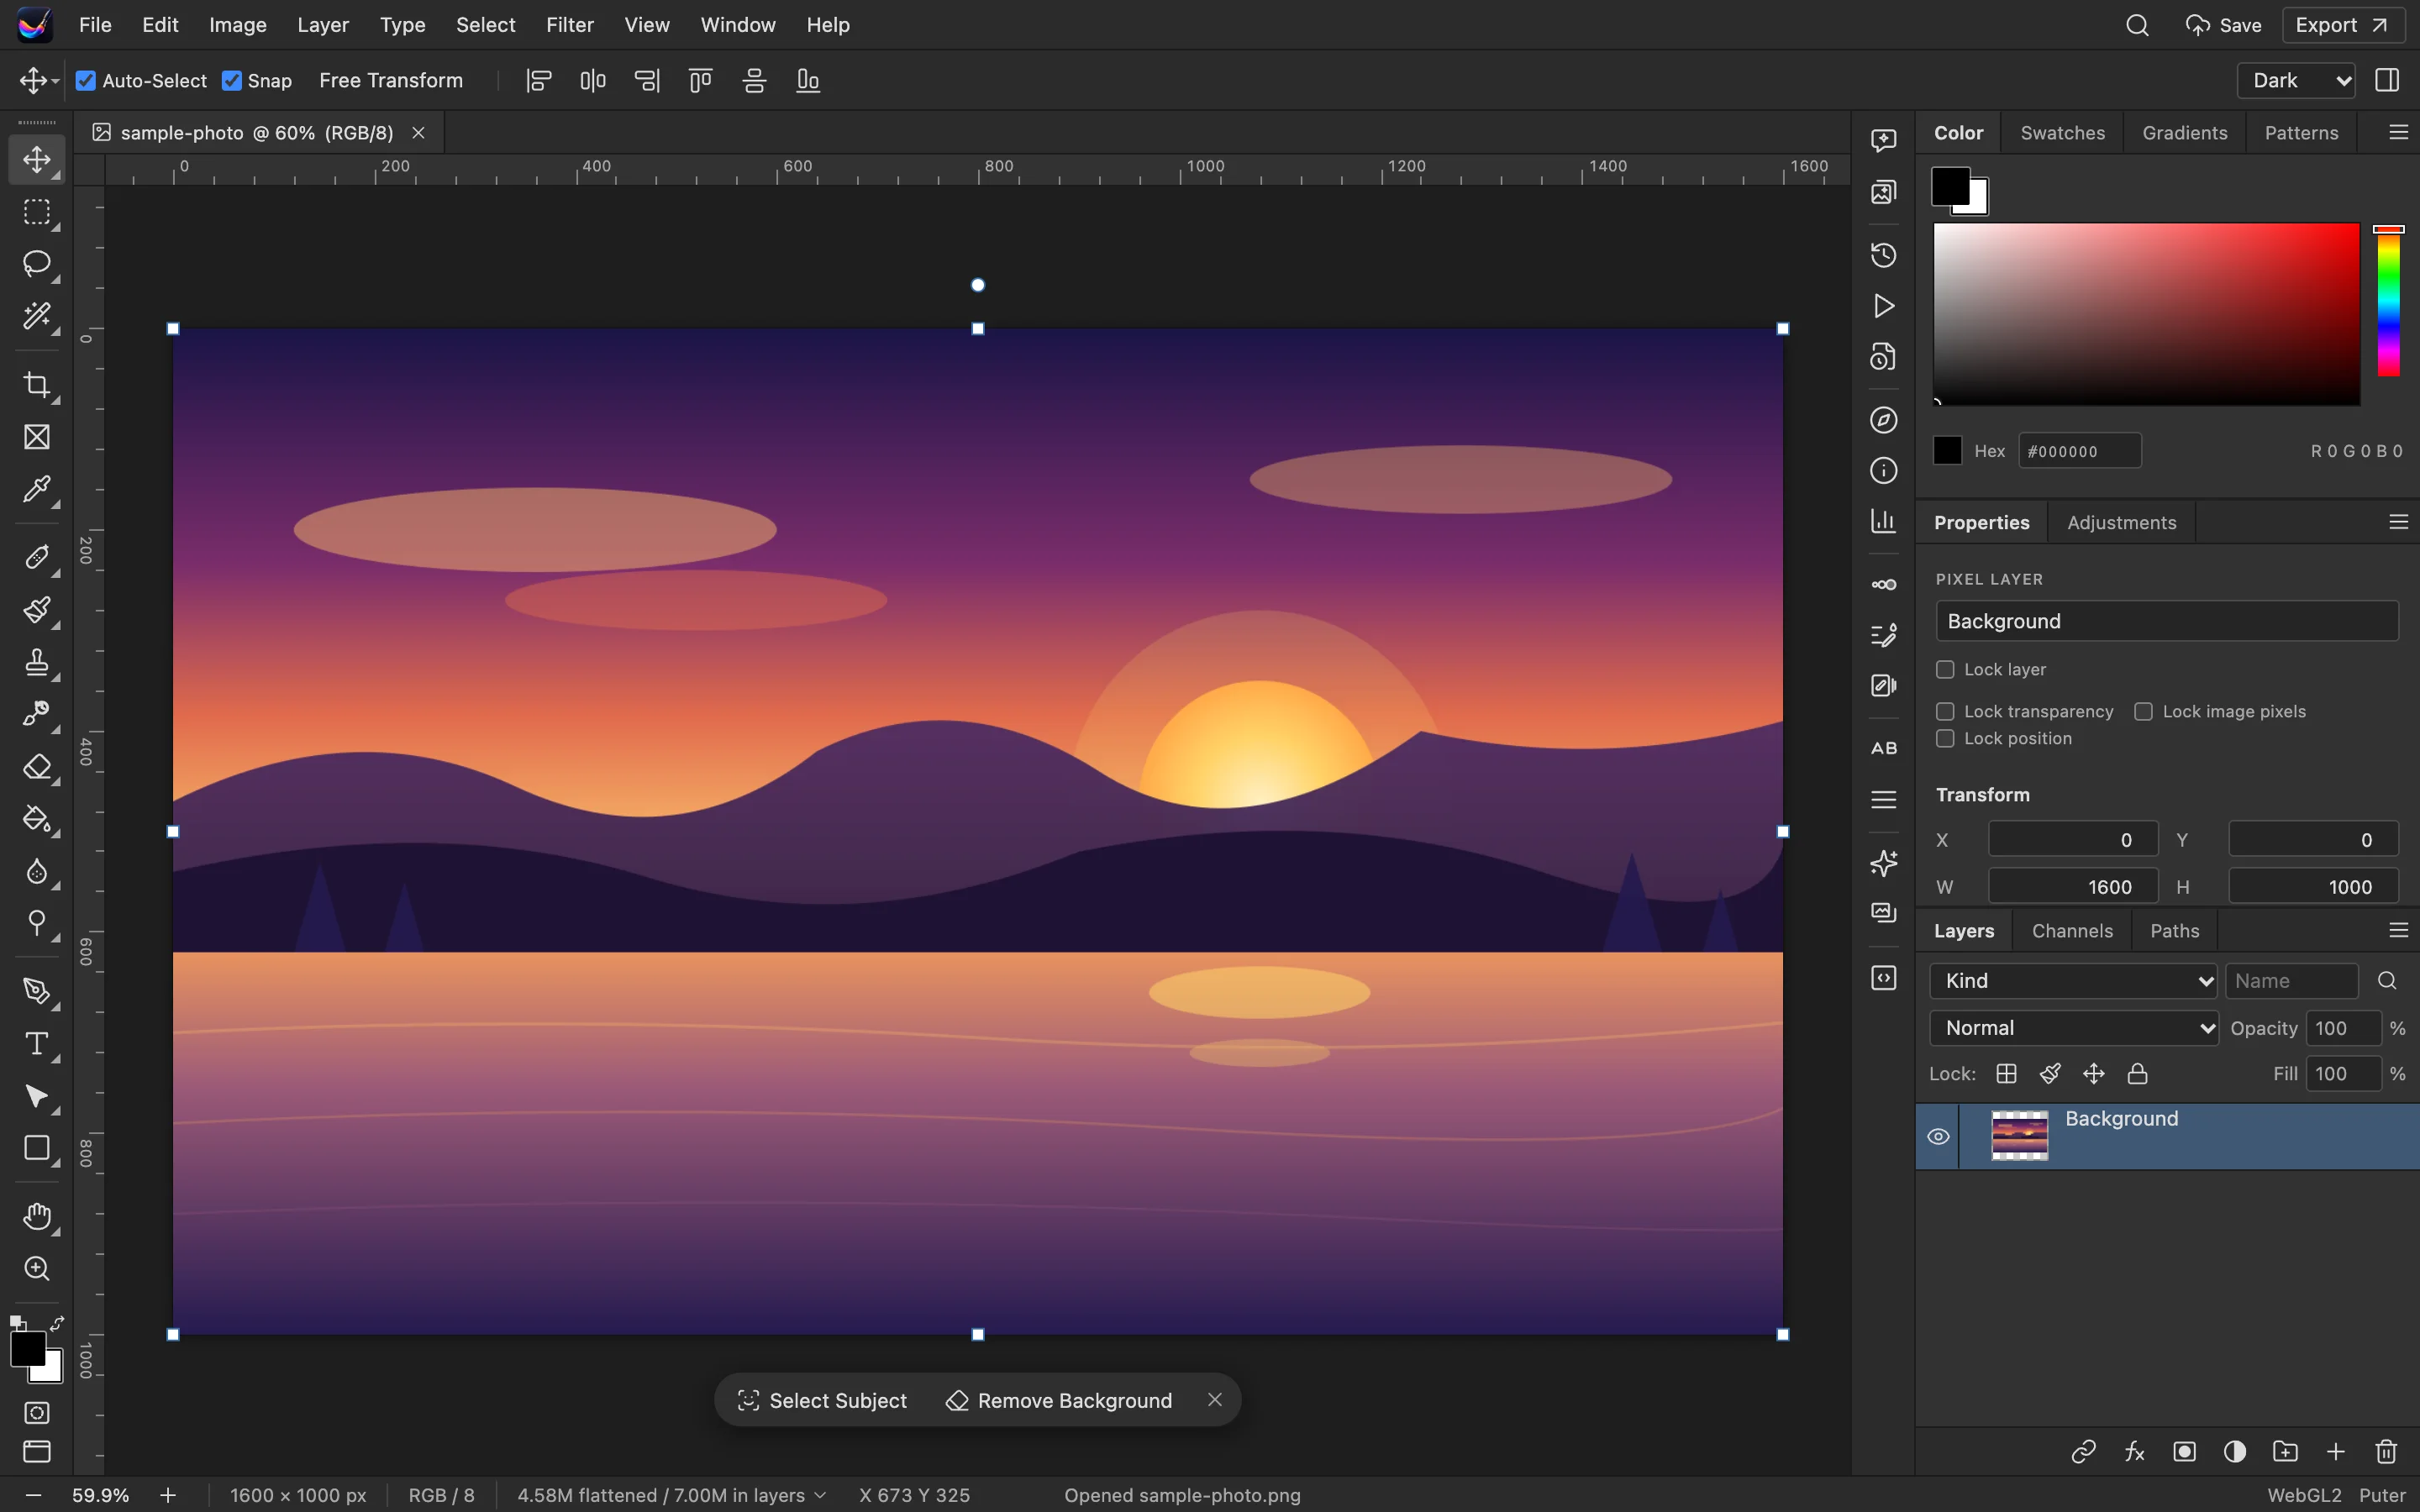
Task: Open the Dark theme dropdown
Action: (2296, 81)
